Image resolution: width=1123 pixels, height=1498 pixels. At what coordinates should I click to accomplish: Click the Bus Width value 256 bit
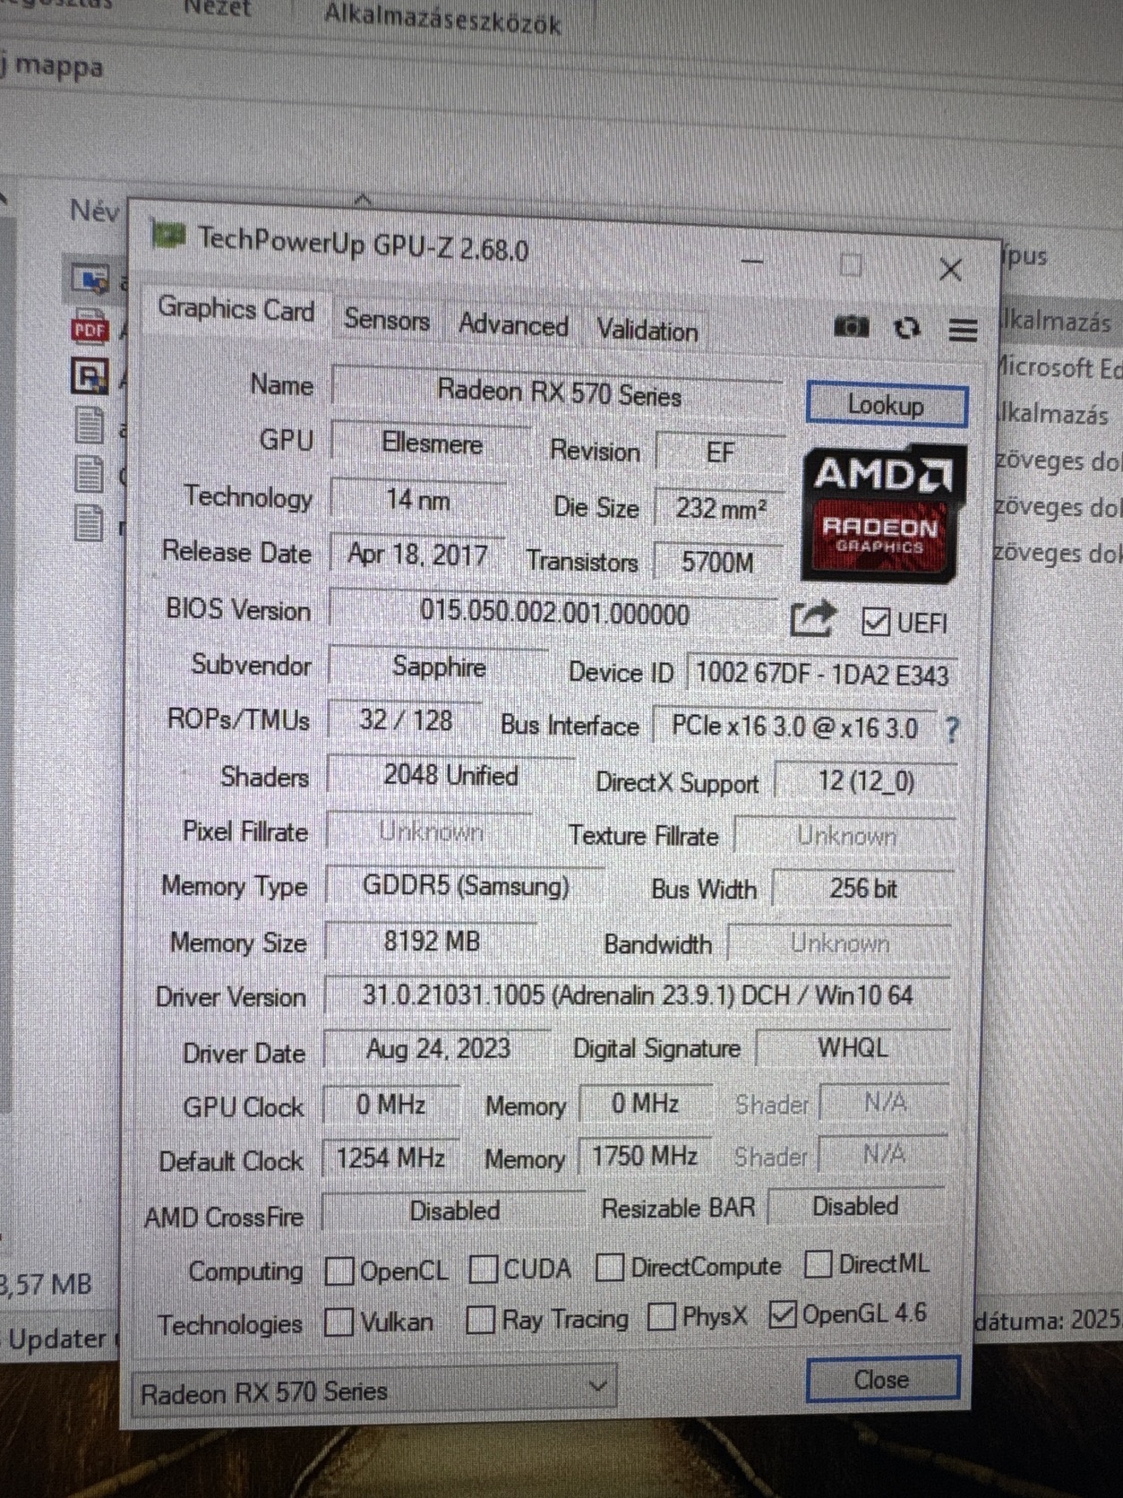[863, 889]
